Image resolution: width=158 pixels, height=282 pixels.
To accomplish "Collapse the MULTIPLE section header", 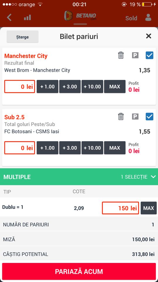I will 79,177.
